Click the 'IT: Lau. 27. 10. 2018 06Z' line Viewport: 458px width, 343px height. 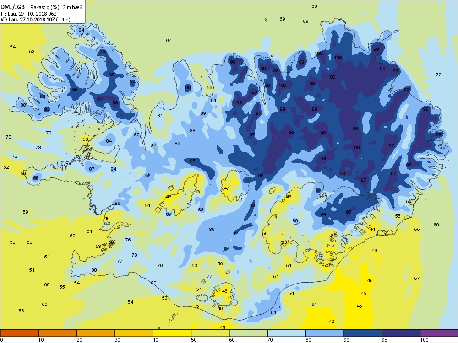28,14
